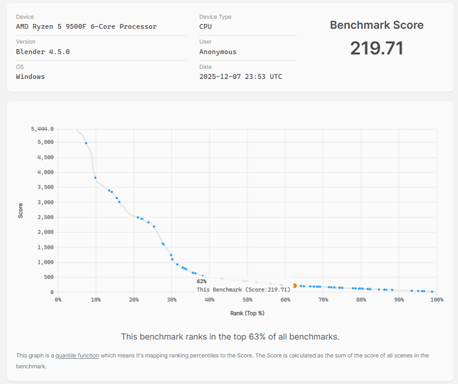Click the CPU device type value
The image size is (458, 384).
point(206,26)
